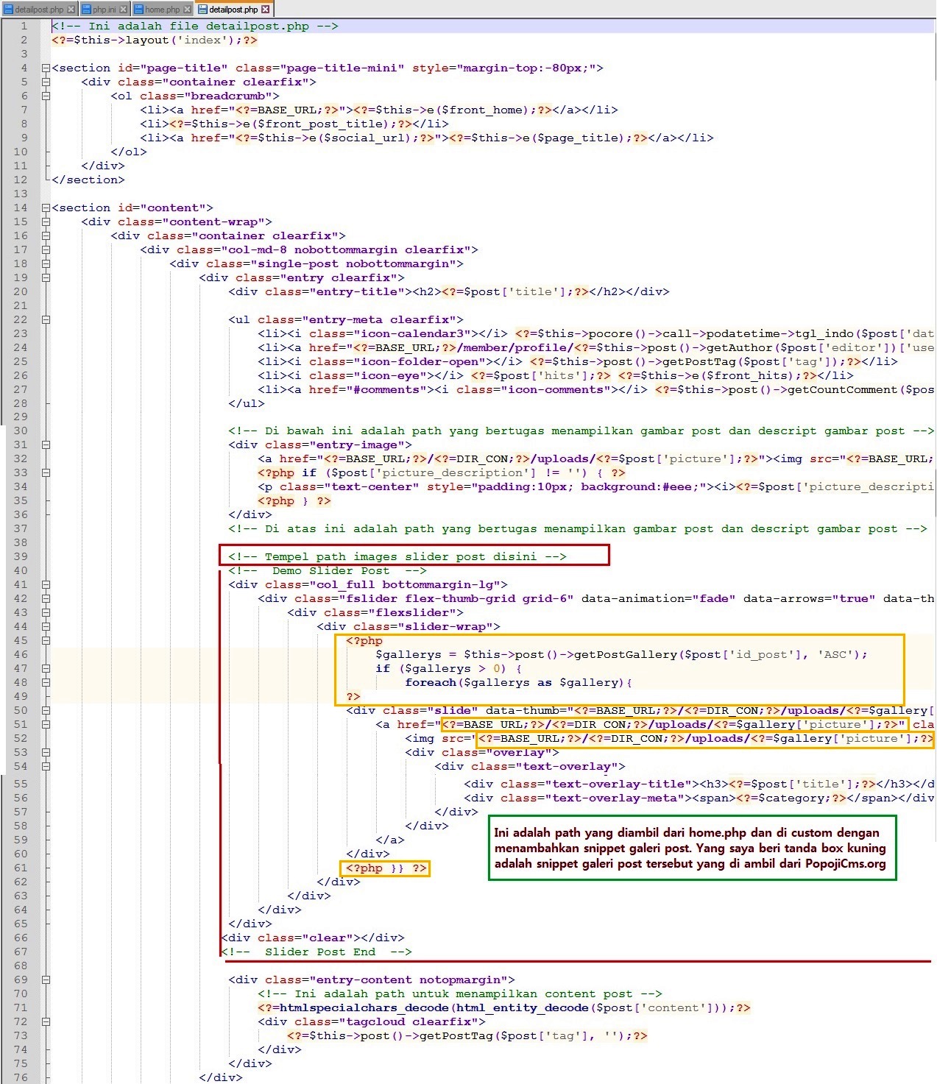Click the disk icon on active detailpost.php tab
This screenshot has width=937, height=1084.
[x=203, y=10]
